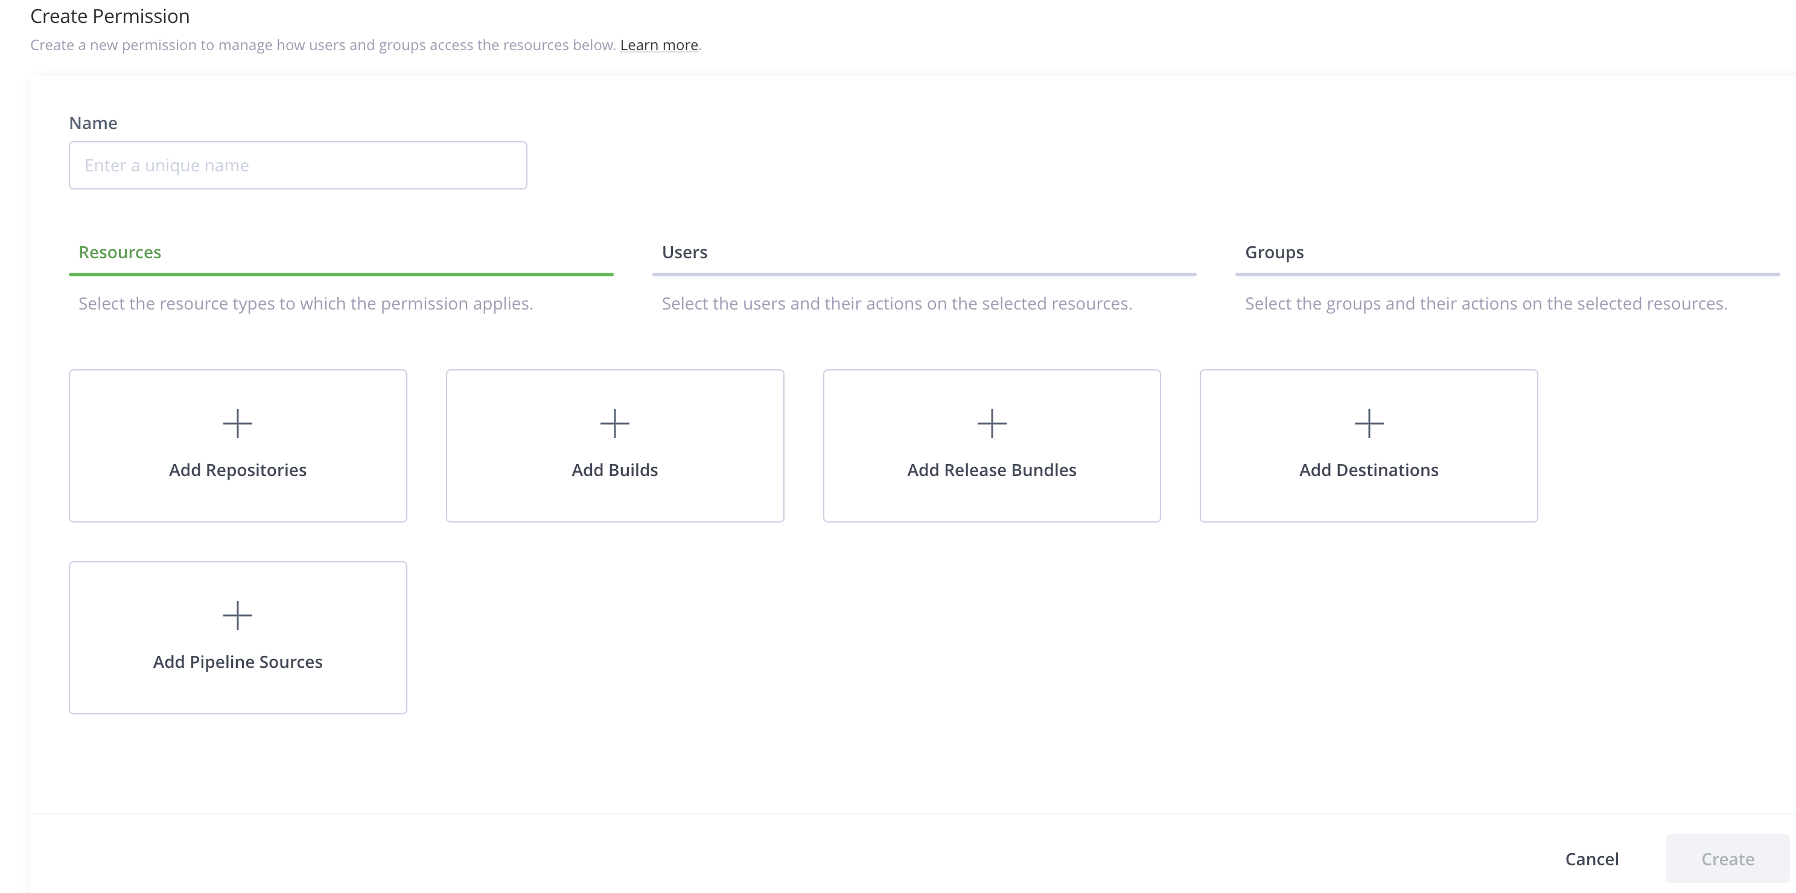This screenshot has width=1796, height=893.
Task: Select the Add Pipeline Sources card label
Action: pyautogui.click(x=237, y=661)
